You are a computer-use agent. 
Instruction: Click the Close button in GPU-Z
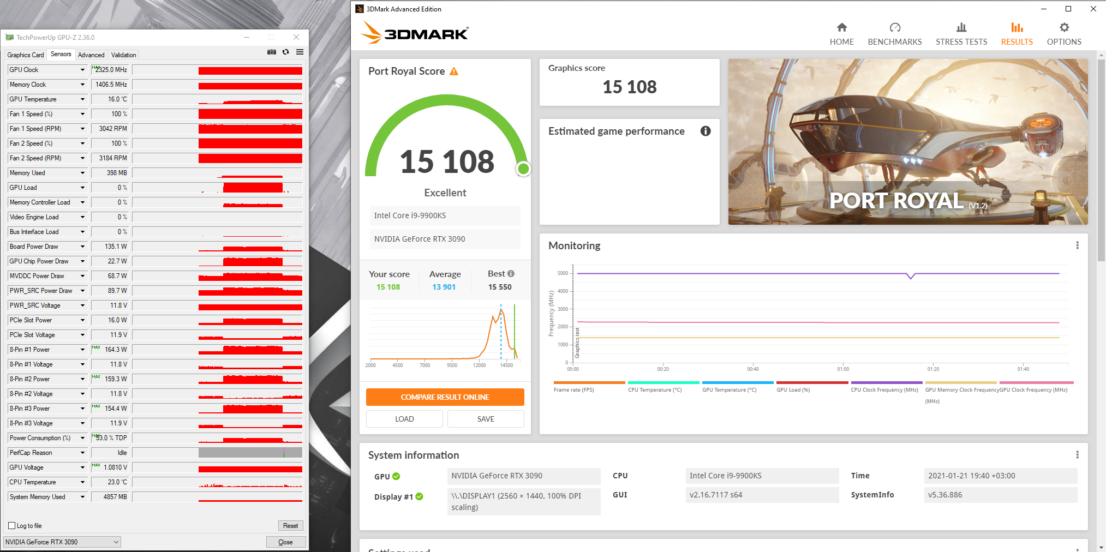285,542
